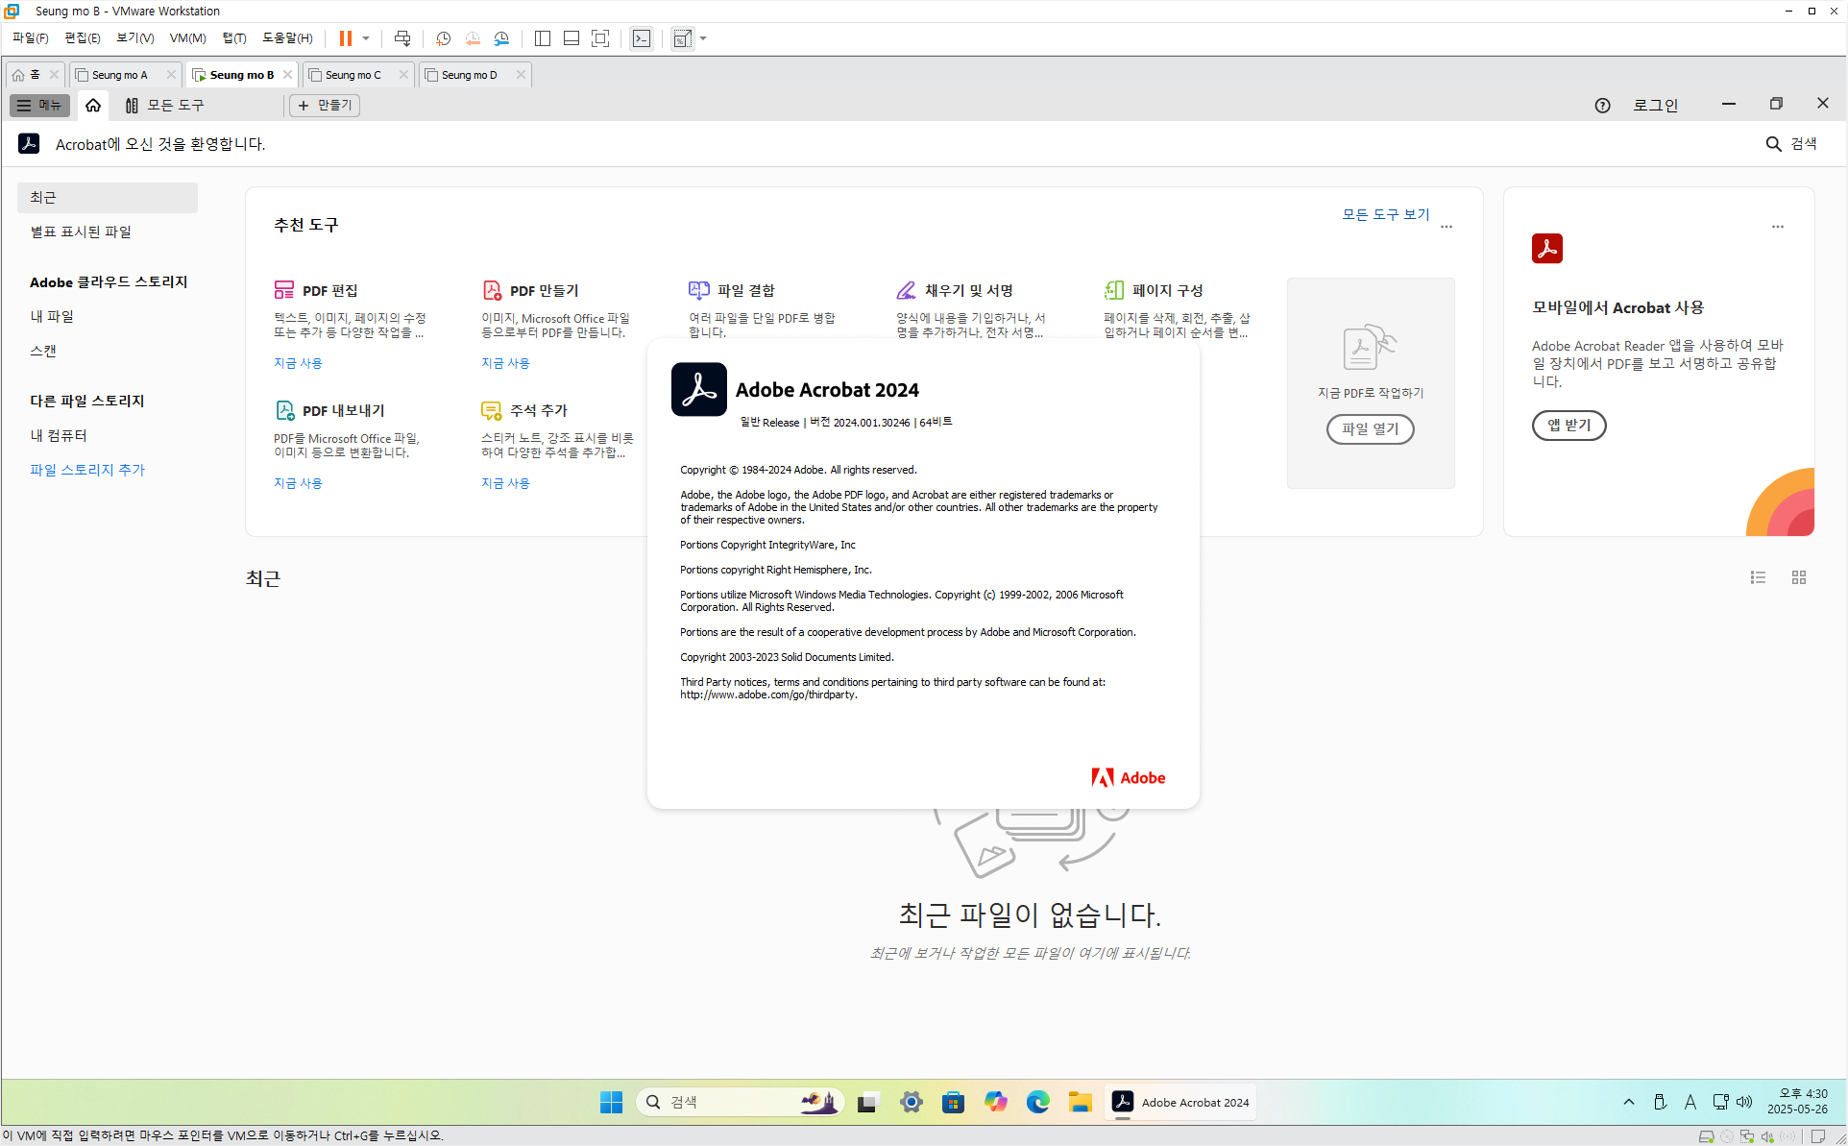Viewport: 1848px width, 1146px height.
Task: Open the 추천 도구 more options ellipsis
Action: pos(1447,227)
